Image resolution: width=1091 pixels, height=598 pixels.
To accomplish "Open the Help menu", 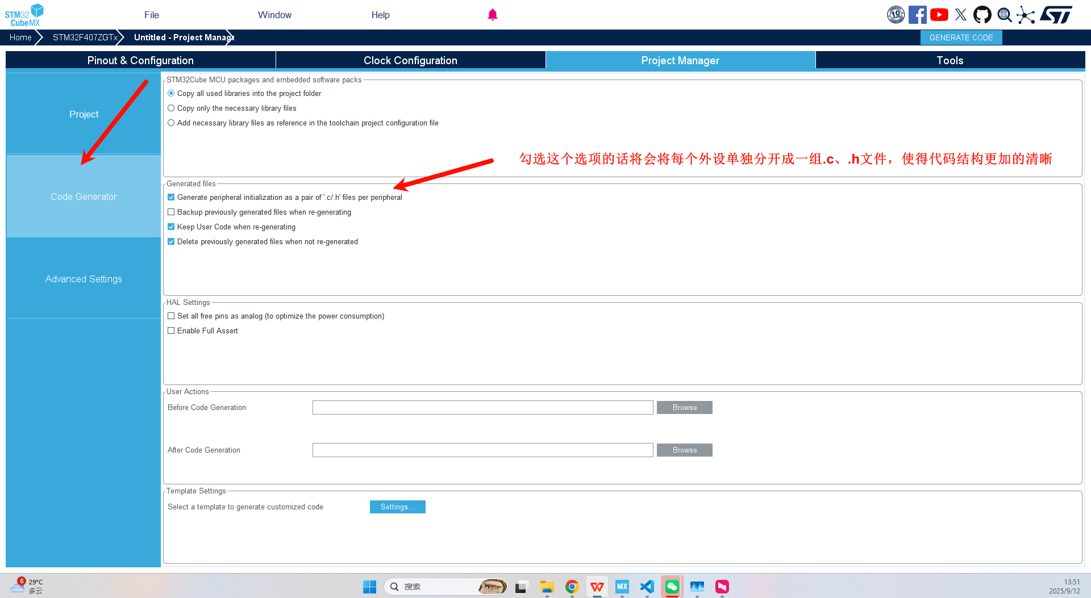I will click(381, 15).
